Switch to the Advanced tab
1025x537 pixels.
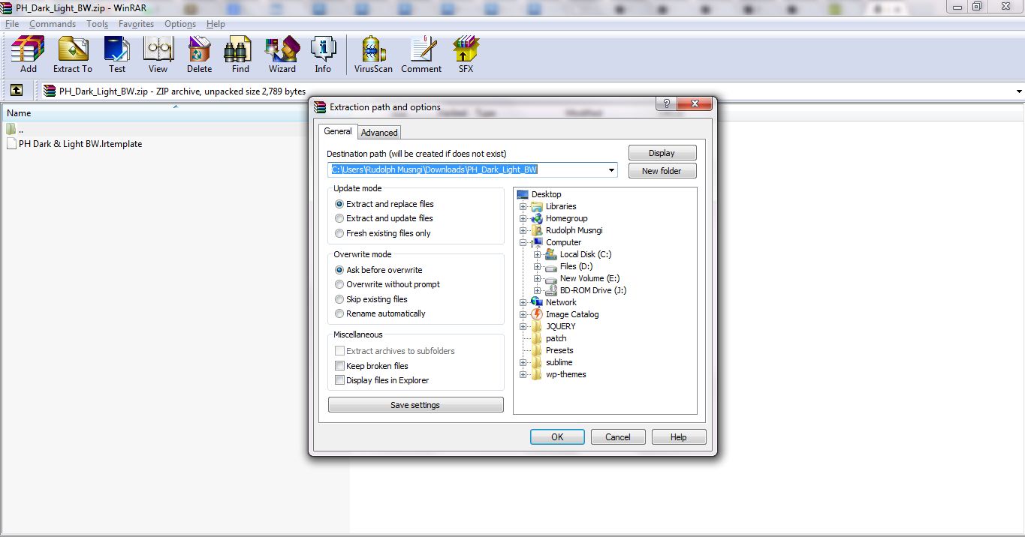click(379, 133)
